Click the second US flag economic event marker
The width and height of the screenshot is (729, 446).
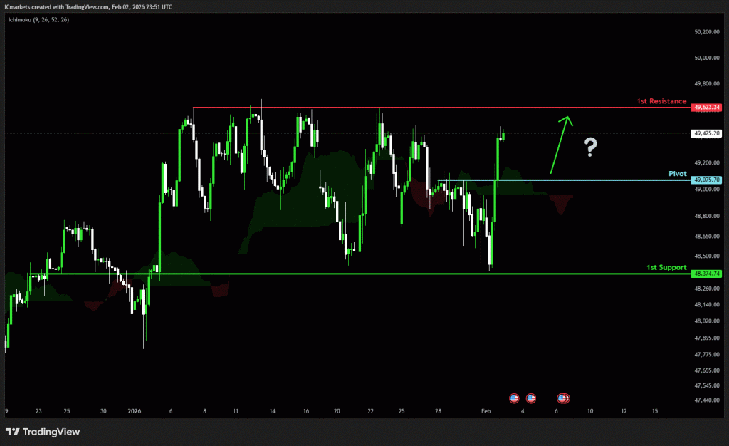click(531, 398)
